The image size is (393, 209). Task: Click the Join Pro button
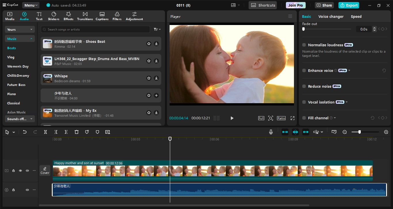pyautogui.click(x=296, y=5)
